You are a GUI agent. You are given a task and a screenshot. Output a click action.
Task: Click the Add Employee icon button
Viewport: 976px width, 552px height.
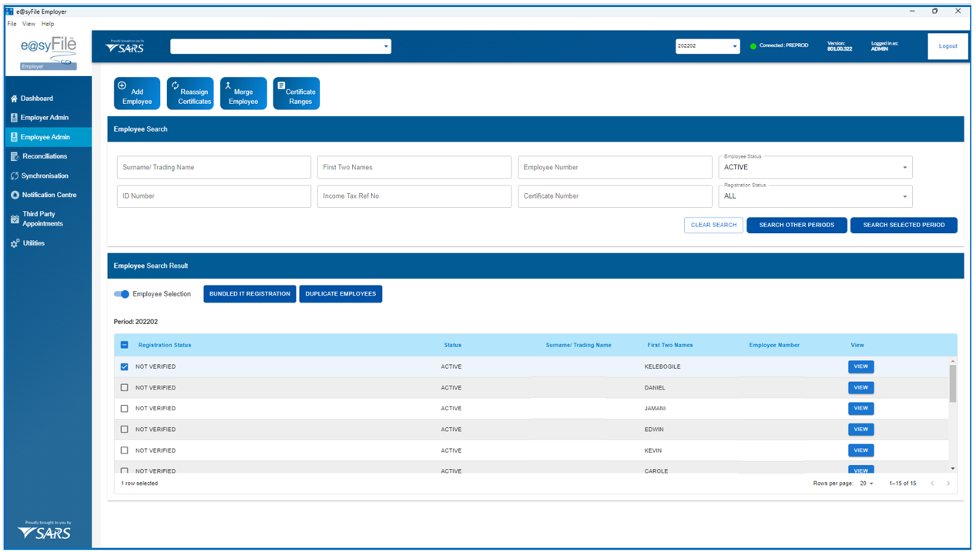tap(137, 93)
